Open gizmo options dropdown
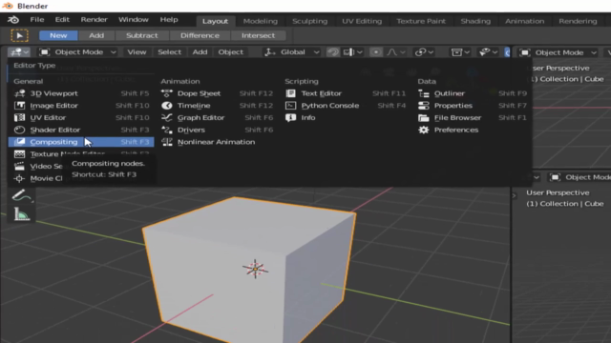The image size is (611, 343). coord(488,51)
